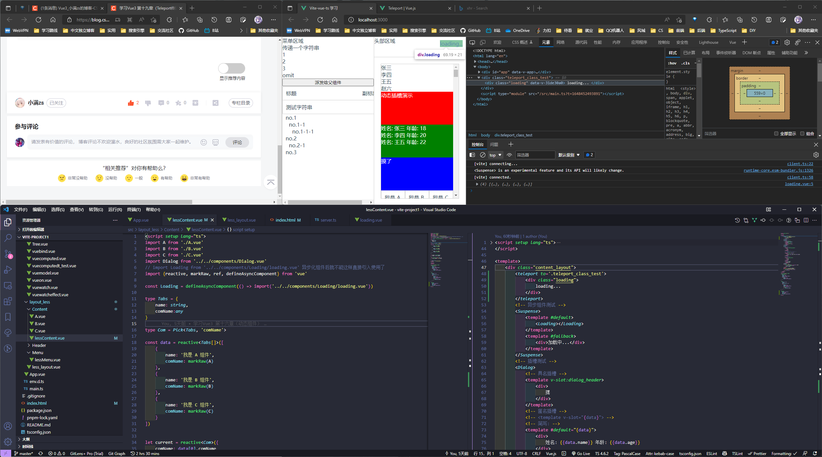Toggle the console sidebar panel
Screen dimensions: 822x457
[472, 155]
